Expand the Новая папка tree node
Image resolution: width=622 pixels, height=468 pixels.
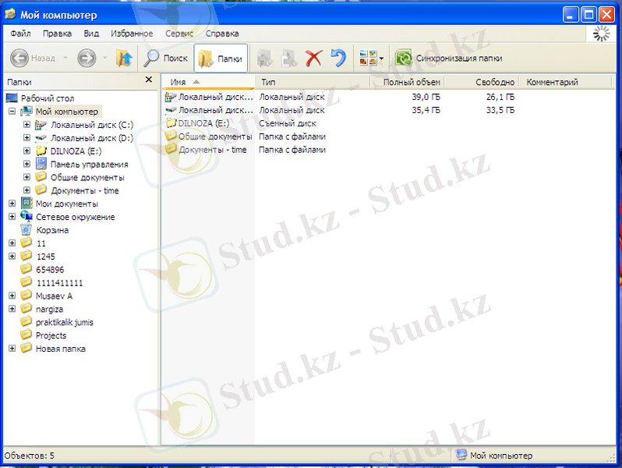(12, 349)
